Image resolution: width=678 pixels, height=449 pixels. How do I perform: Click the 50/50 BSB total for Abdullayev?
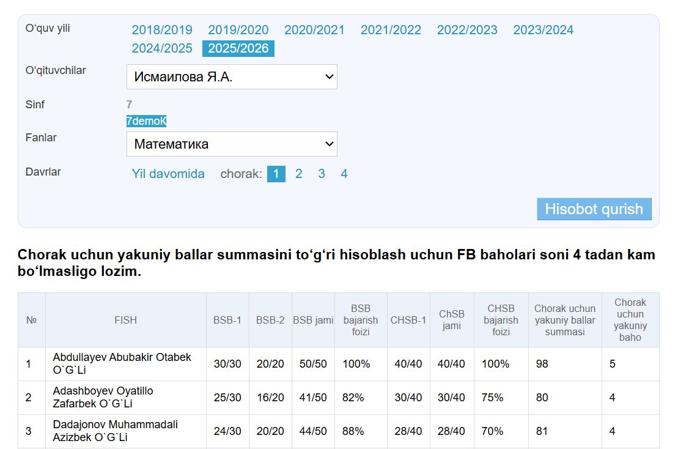tap(313, 364)
